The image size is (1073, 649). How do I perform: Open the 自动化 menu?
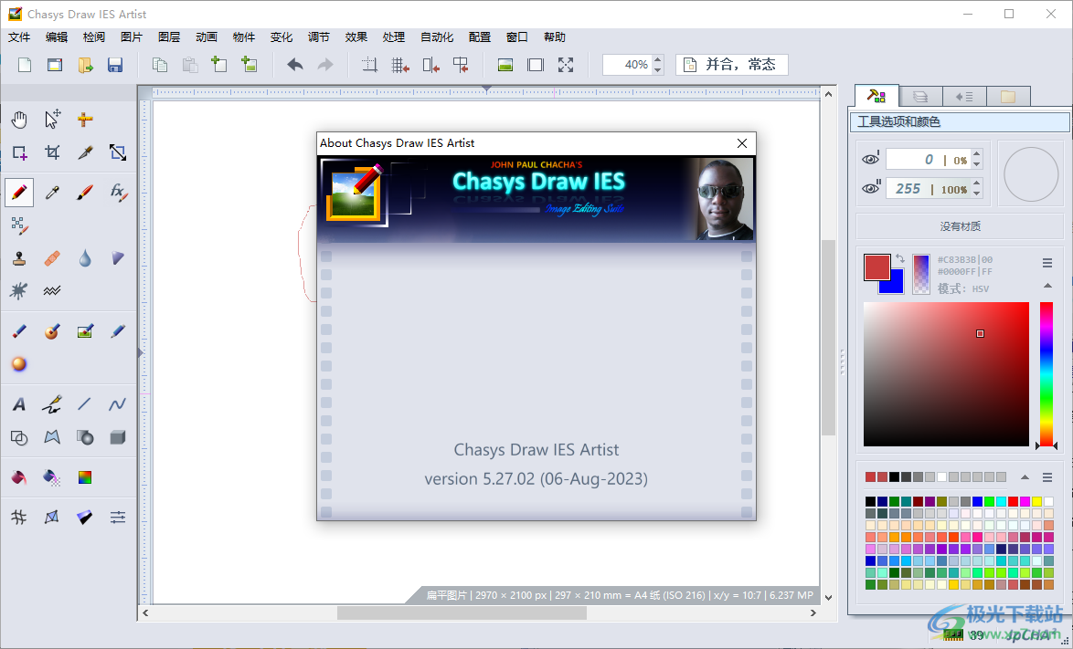point(437,37)
